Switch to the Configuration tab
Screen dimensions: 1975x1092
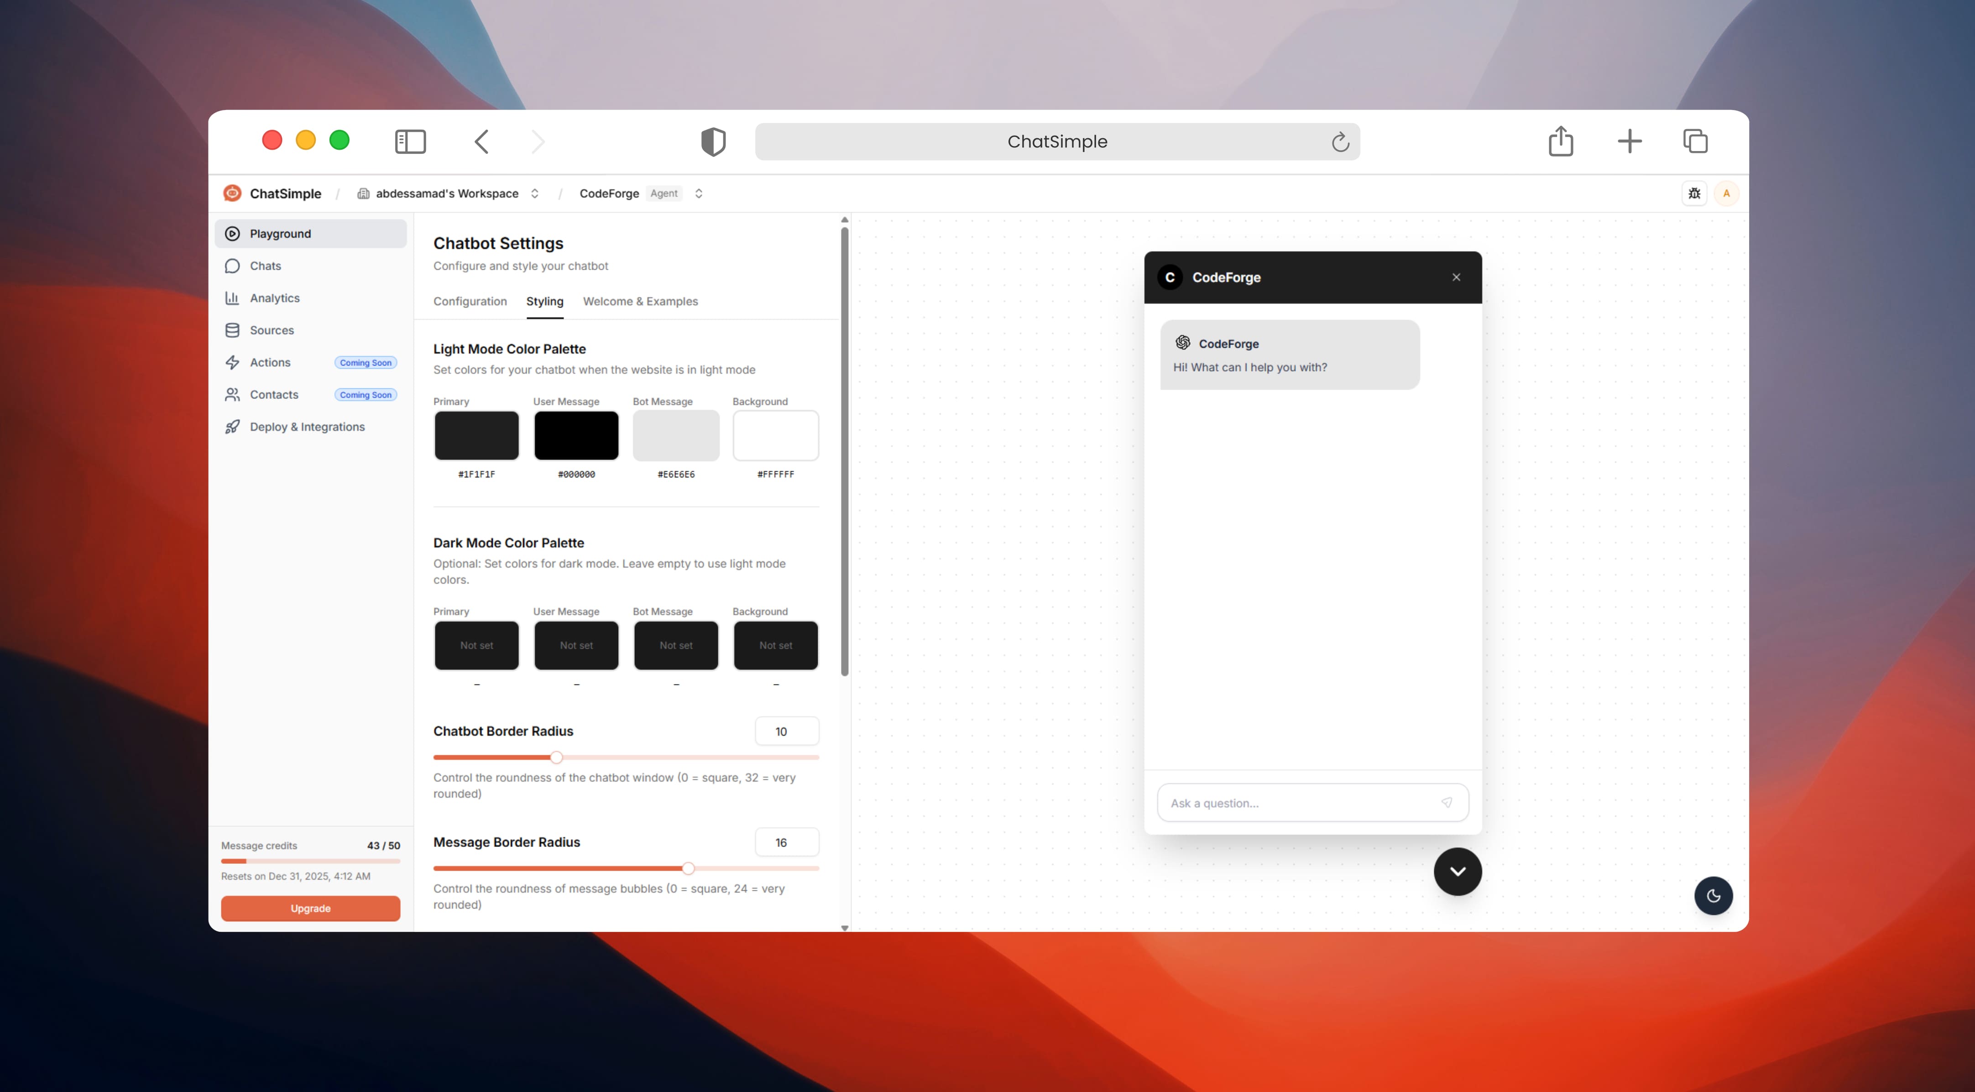pos(469,301)
